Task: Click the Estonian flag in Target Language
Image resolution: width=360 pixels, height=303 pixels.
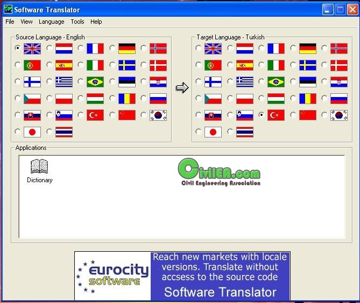Action: [308, 82]
